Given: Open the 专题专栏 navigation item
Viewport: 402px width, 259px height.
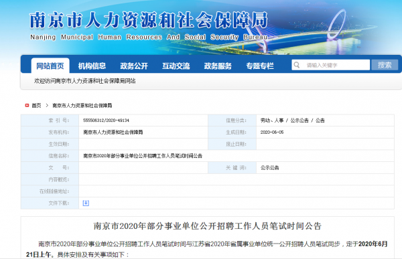Looking at the screenshot, I should click(260, 66).
